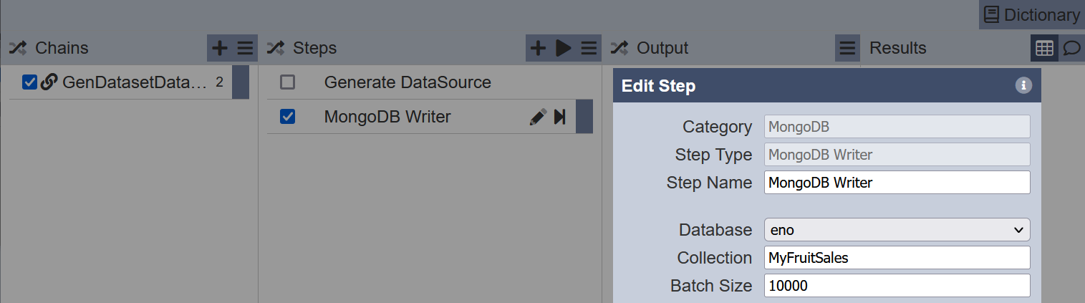The height and width of the screenshot is (303, 1085).
Task: Edit MongoDB Writer step with pencil icon
Action: (538, 117)
